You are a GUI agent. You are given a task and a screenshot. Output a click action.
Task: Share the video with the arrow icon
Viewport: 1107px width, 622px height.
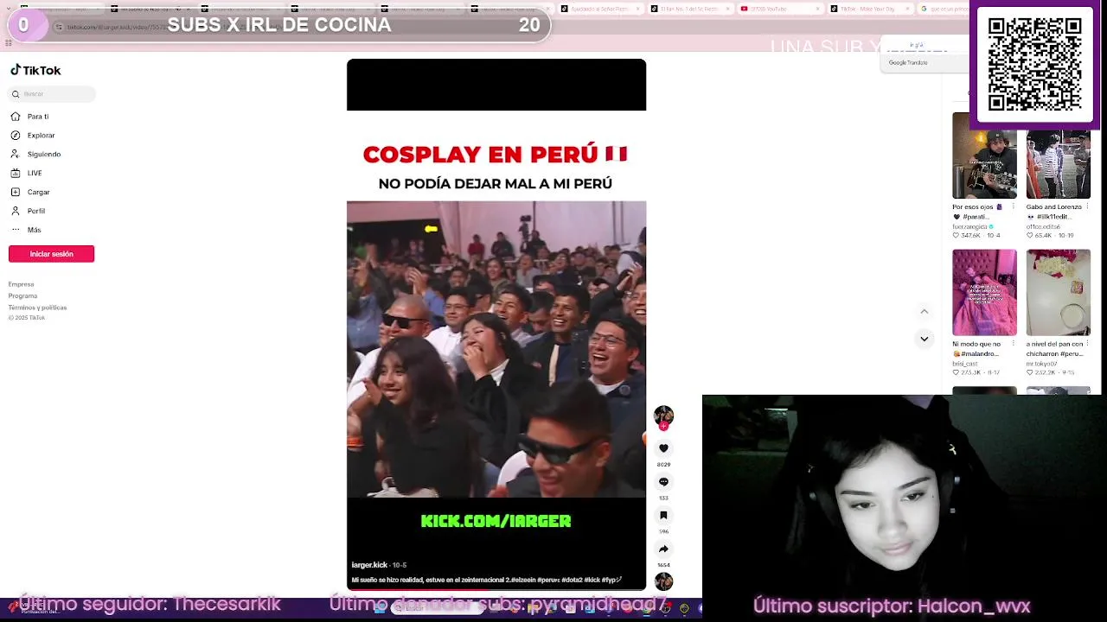(663, 549)
